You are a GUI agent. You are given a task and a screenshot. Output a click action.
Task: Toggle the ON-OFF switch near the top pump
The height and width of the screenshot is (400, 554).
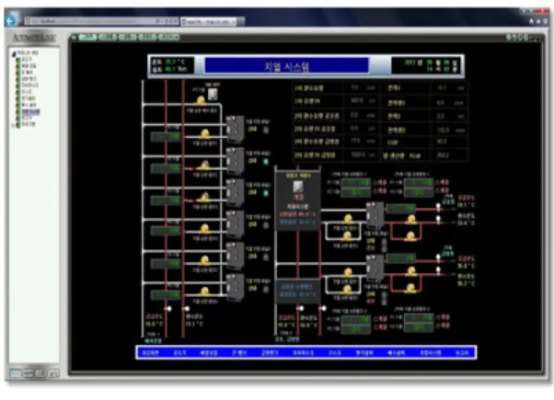[x=213, y=94]
